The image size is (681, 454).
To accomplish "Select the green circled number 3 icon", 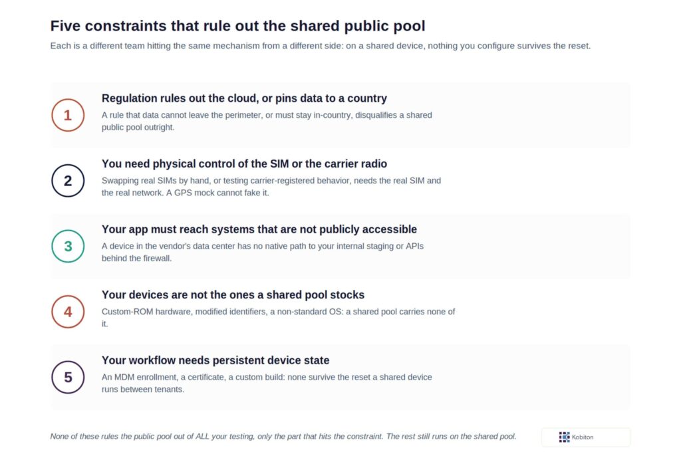I will [68, 246].
